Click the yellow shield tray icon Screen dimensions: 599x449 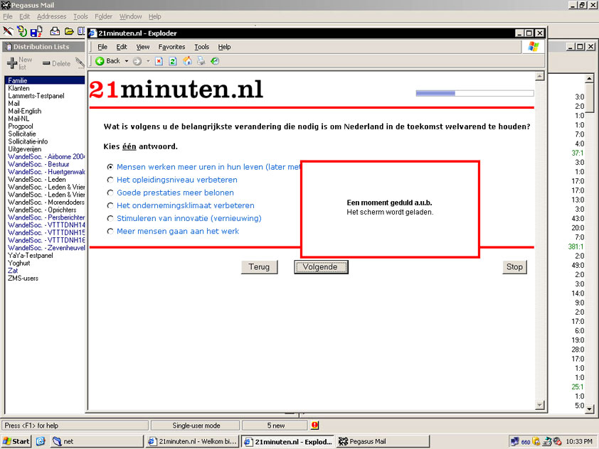tap(536, 441)
